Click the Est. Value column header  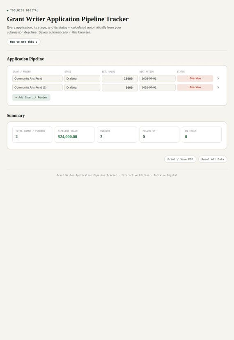click(x=108, y=71)
